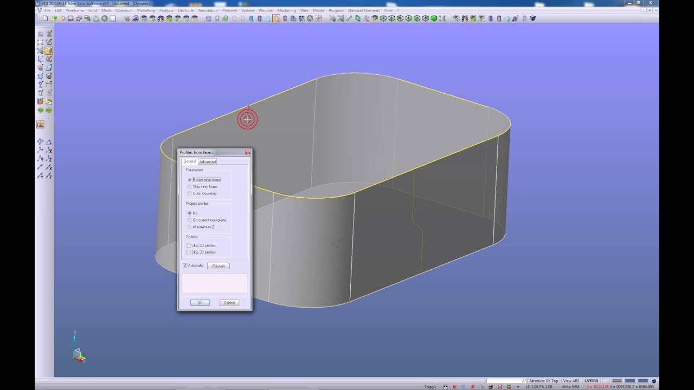Click the Y direction line icon at the palette bottom
The image size is (694, 390).
click(x=40, y=175)
